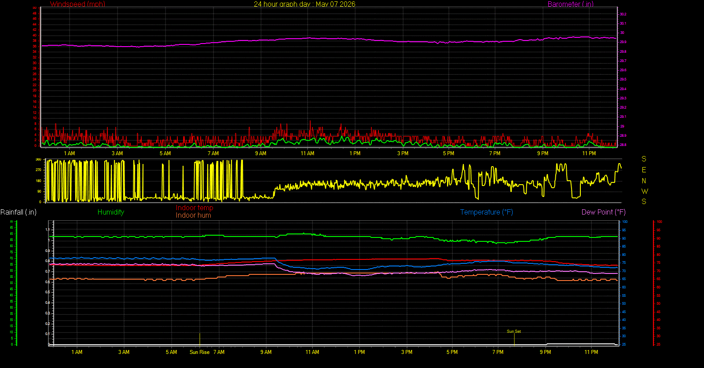The height and width of the screenshot is (368, 704).
Task: Click the 'E' wind direction letter
Action: (644, 170)
